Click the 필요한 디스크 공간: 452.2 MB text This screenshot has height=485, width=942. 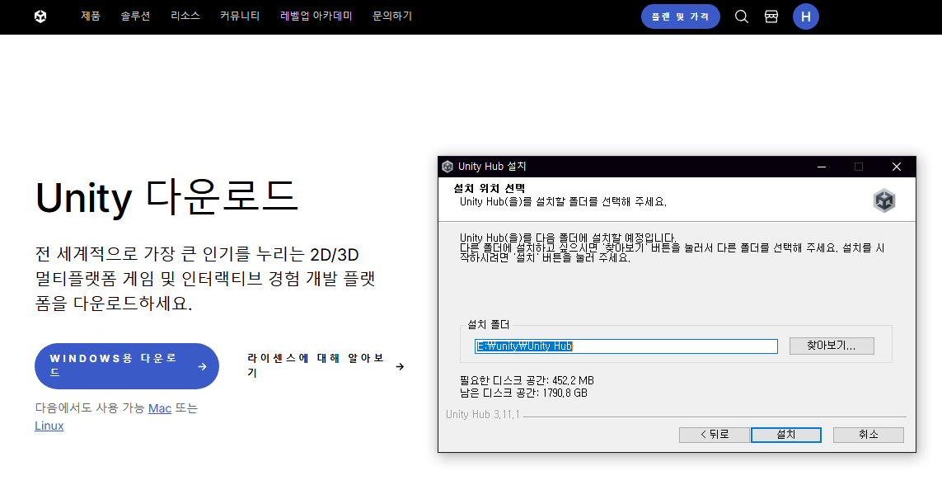[527, 380]
